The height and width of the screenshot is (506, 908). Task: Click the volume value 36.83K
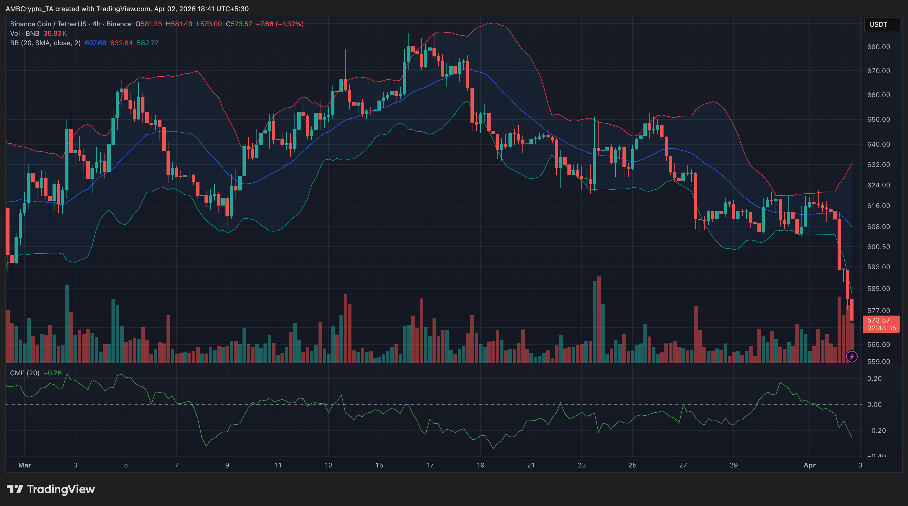55,34
